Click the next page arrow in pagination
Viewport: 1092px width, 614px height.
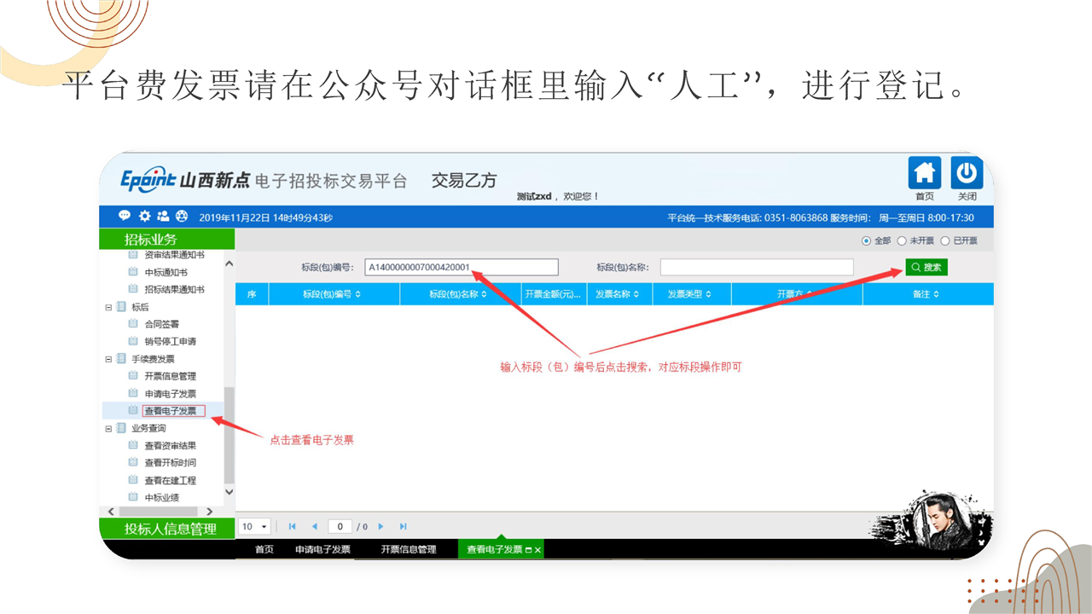pyautogui.click(x=381, y=527)
